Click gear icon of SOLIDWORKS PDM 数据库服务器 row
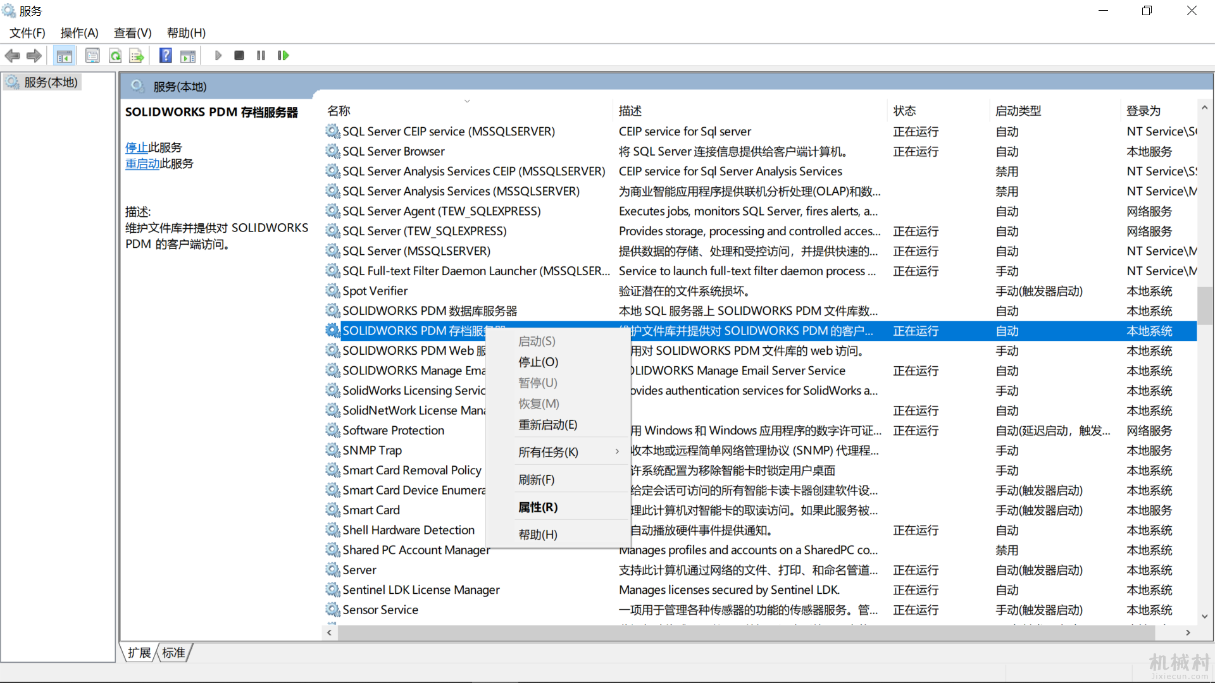 click(x=333, y=311)
